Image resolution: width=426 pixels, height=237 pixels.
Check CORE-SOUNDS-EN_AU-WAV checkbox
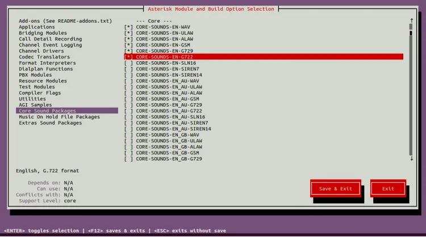tap(128, 81)
